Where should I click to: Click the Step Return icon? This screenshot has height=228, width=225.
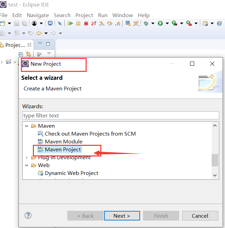[x=118, y=23]
